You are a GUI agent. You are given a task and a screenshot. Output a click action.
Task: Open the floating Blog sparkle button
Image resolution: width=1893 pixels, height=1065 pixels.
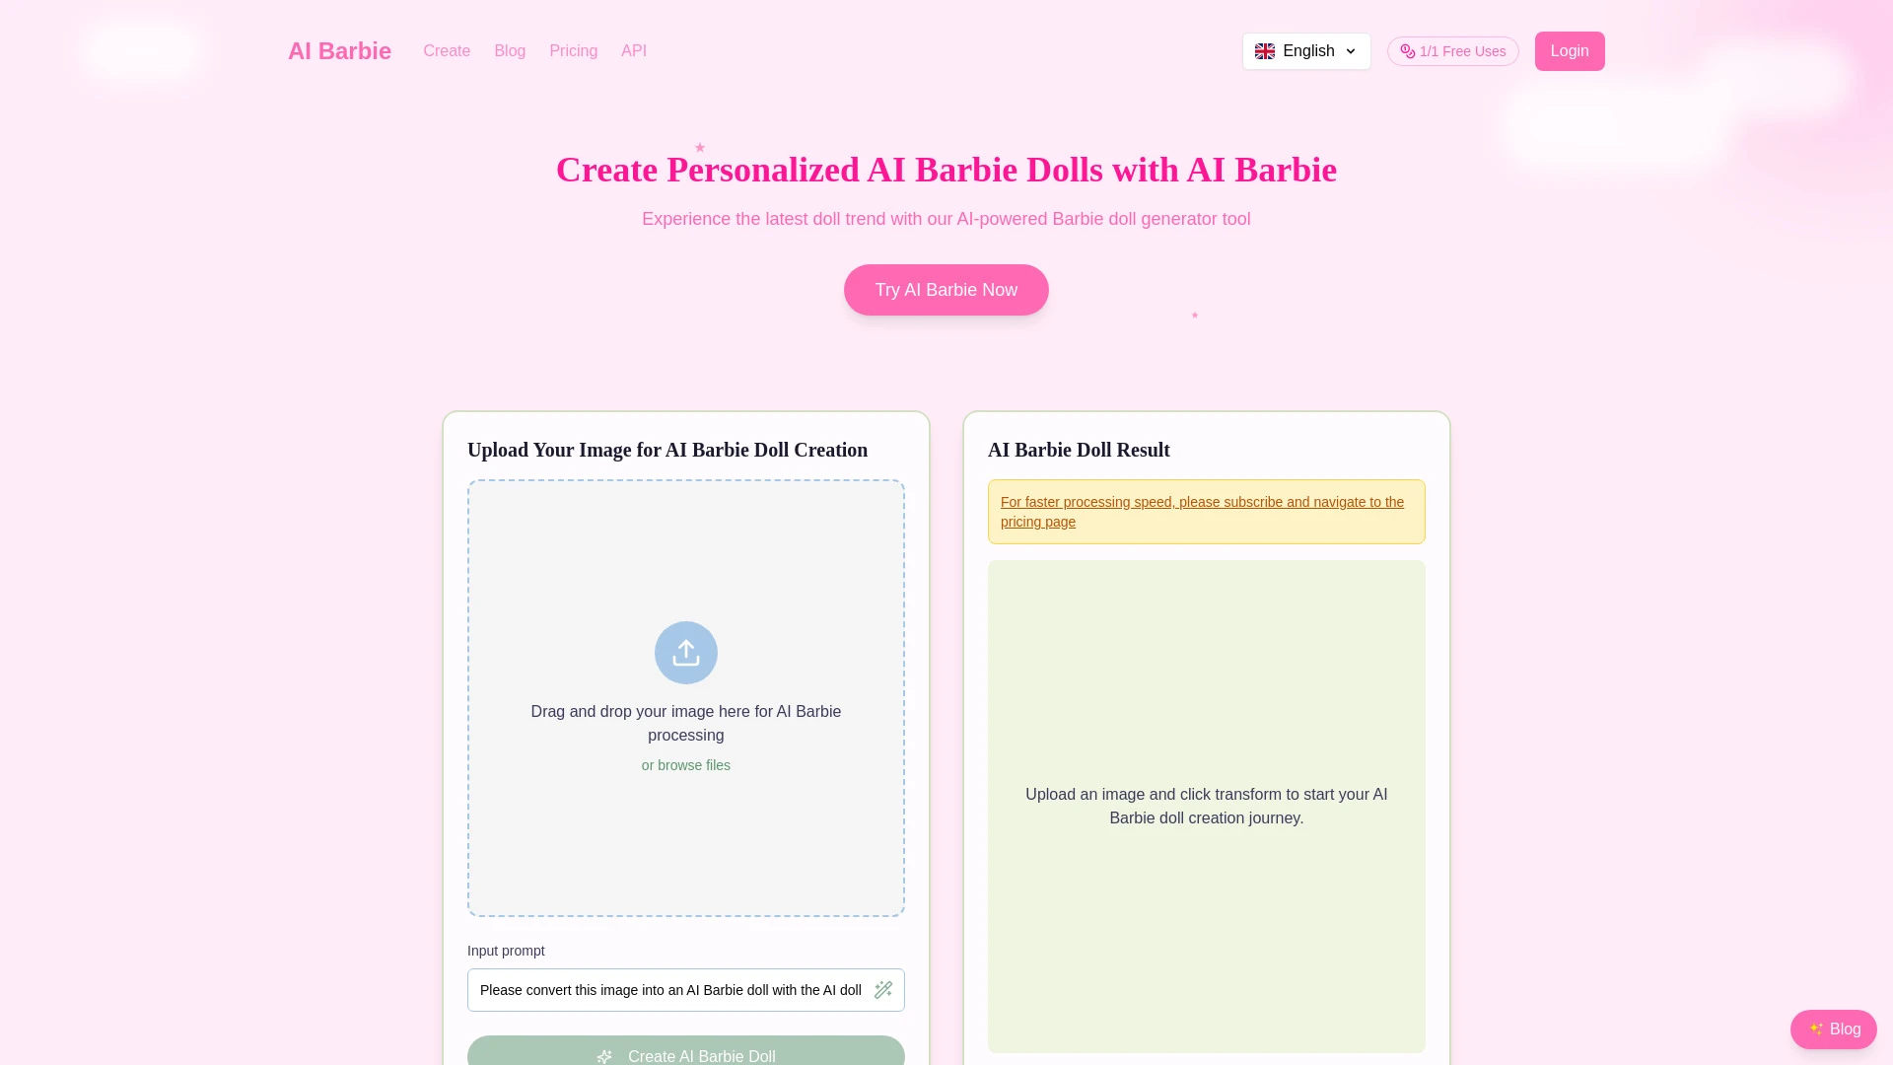point(1833,1029)
